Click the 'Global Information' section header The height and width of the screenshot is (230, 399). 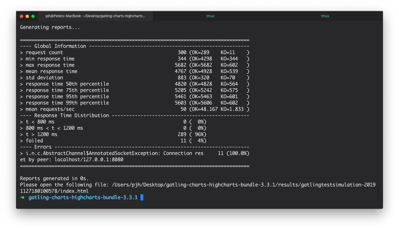[x=60, y=46]
